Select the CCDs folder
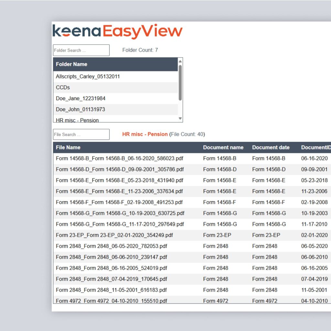This screenshot has width=331, height=331. tap(63, 88)
